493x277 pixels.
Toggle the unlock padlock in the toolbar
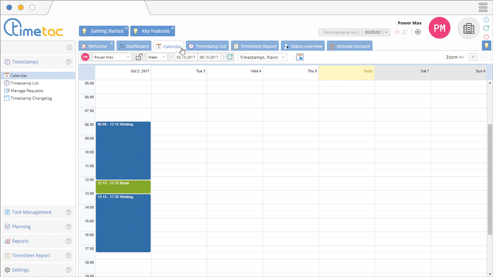coord(139,57)
